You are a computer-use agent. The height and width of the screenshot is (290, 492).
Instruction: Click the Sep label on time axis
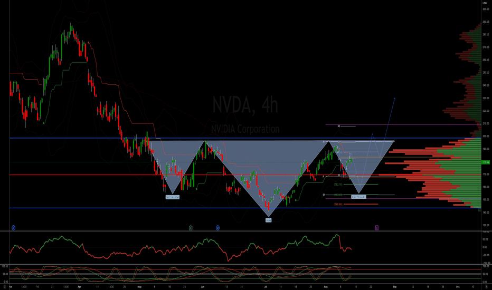[x=395, y=286]
